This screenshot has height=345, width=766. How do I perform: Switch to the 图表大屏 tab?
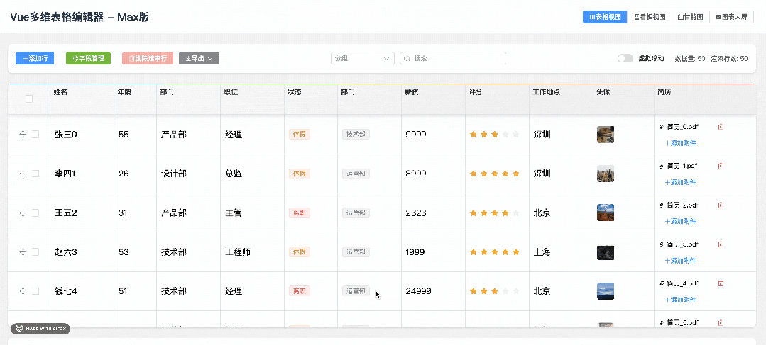coord(731,17)
